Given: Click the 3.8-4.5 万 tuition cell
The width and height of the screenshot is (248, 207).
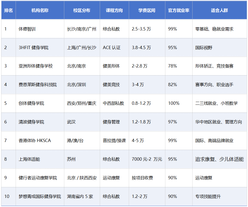Looking at the screenshot, I should 147,48.
